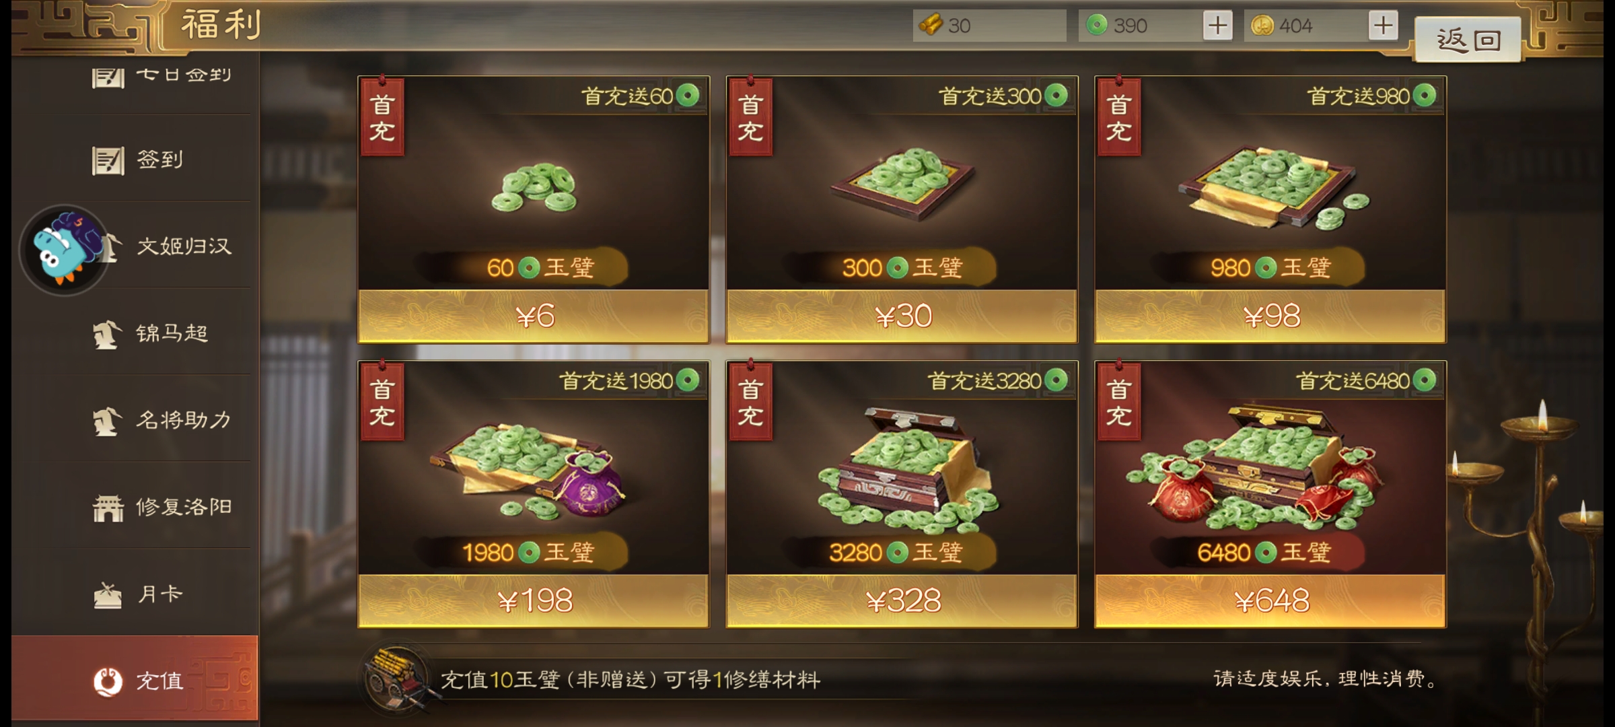Purchase the ¥648 jade chest
Image resolution: width=1615 pixels, height=727 pixels.
pos(1270,600)
